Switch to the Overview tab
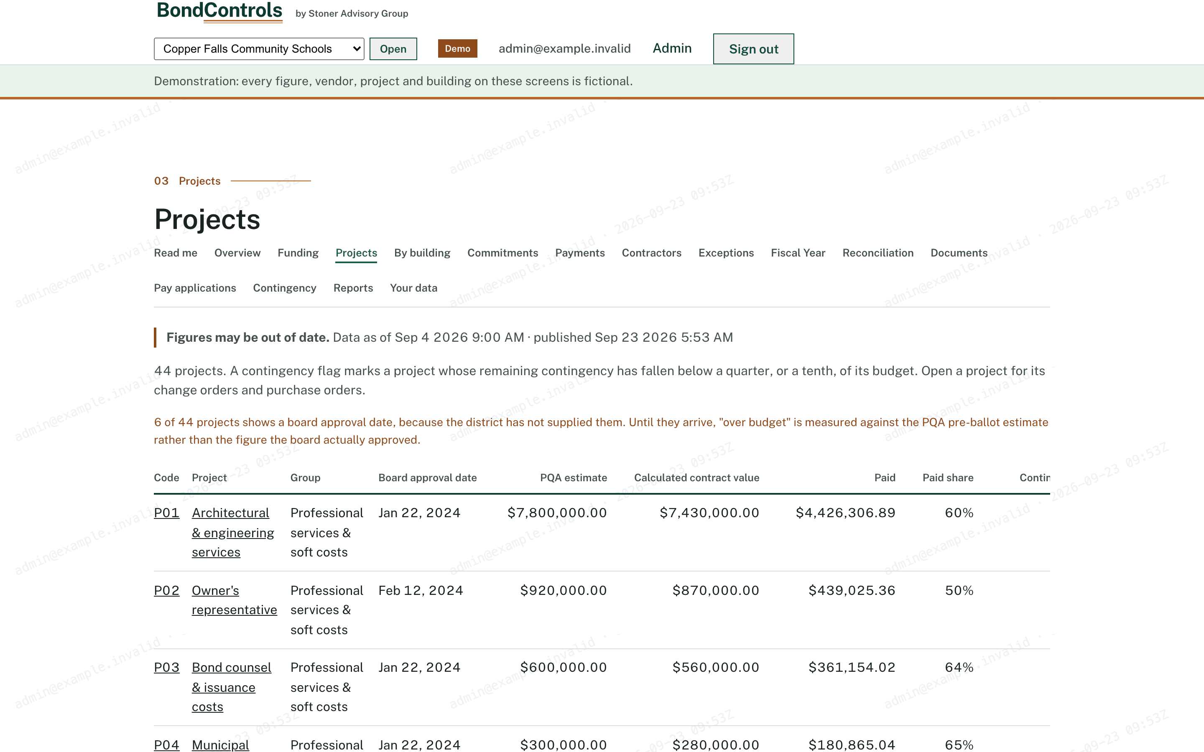The image size is (1204, 752). coord(237,253)
